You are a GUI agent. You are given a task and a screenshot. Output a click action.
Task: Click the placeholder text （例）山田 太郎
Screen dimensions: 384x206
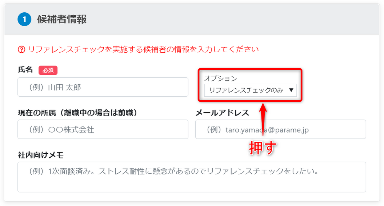coord(55,87)
